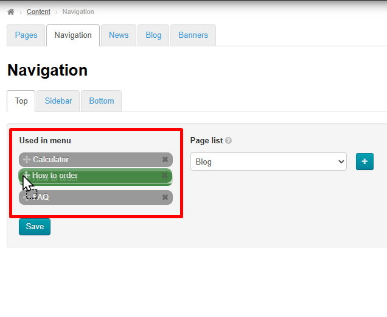The height and width of the screenshot is (317, 387).
Task: Switch to the News tab
Action: [119, 35]
